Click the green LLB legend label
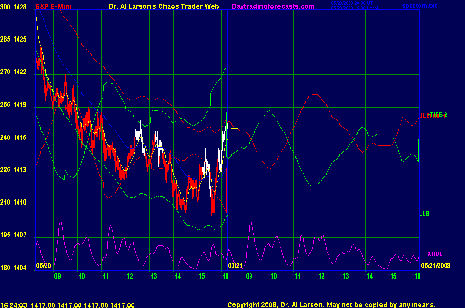The width and height of the screenshot is (465, 308). point(424,214)
